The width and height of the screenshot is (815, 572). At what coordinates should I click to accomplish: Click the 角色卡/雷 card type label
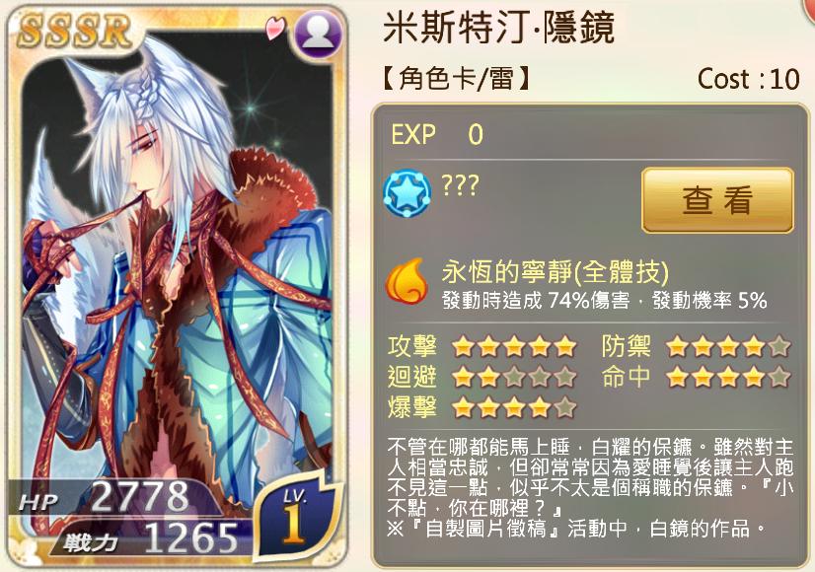(458, 79)
